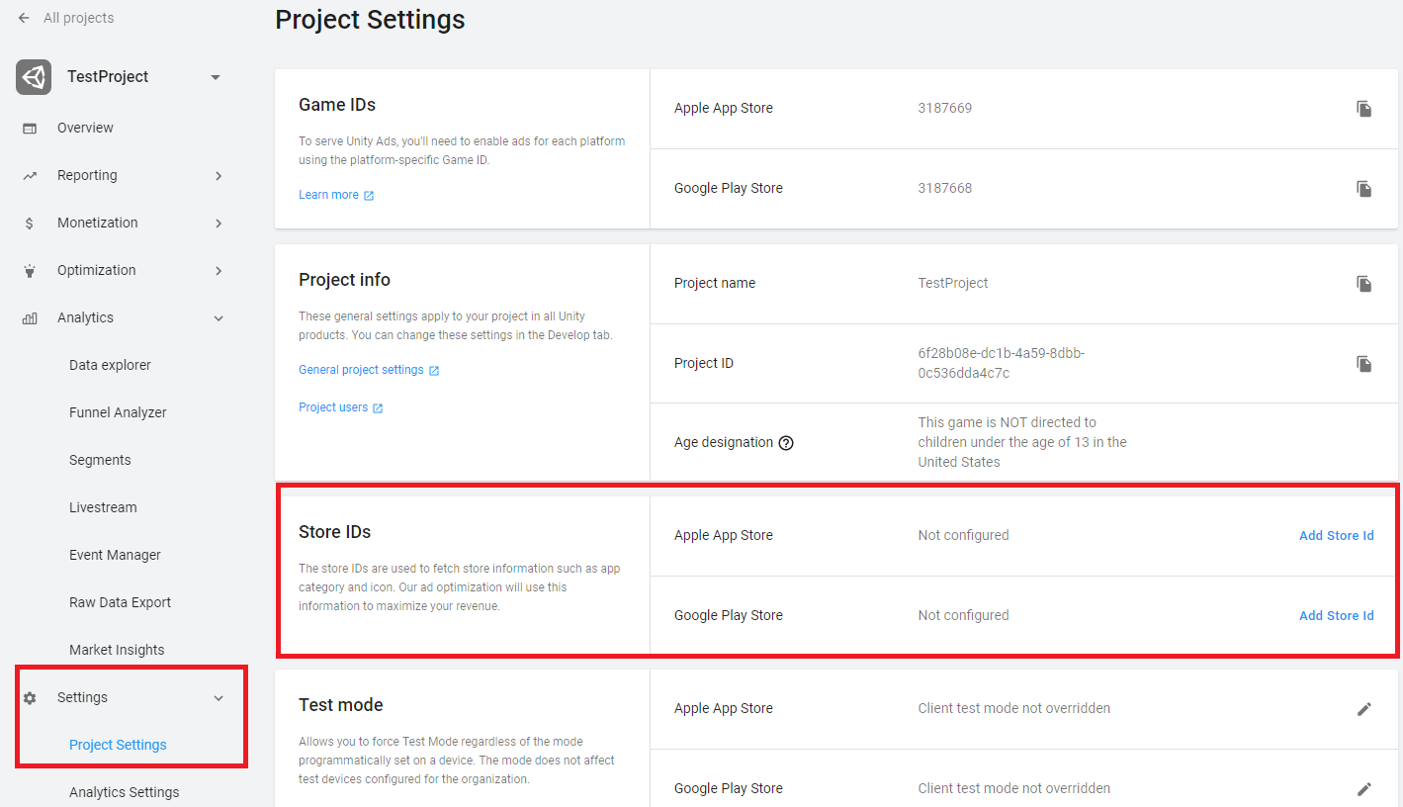Open Analytics Settings in sidebar
The image size is (1403, 807).
point(124,792)
